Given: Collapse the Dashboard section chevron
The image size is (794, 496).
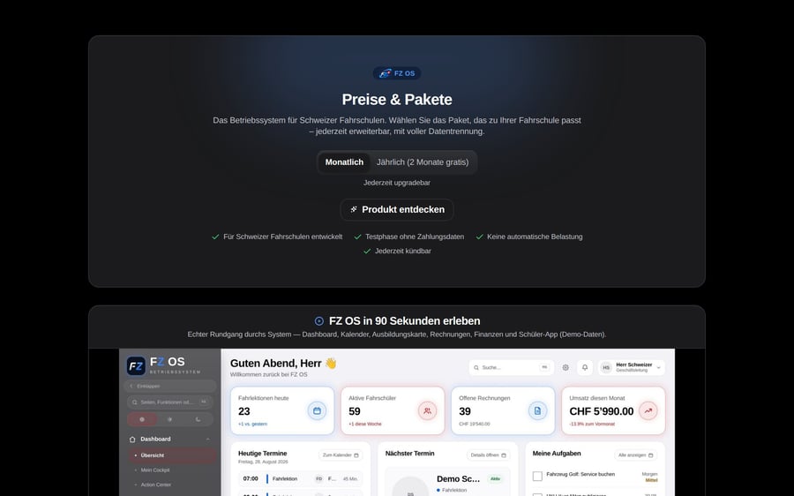Looking at the screenshot, I should [207, 440].
